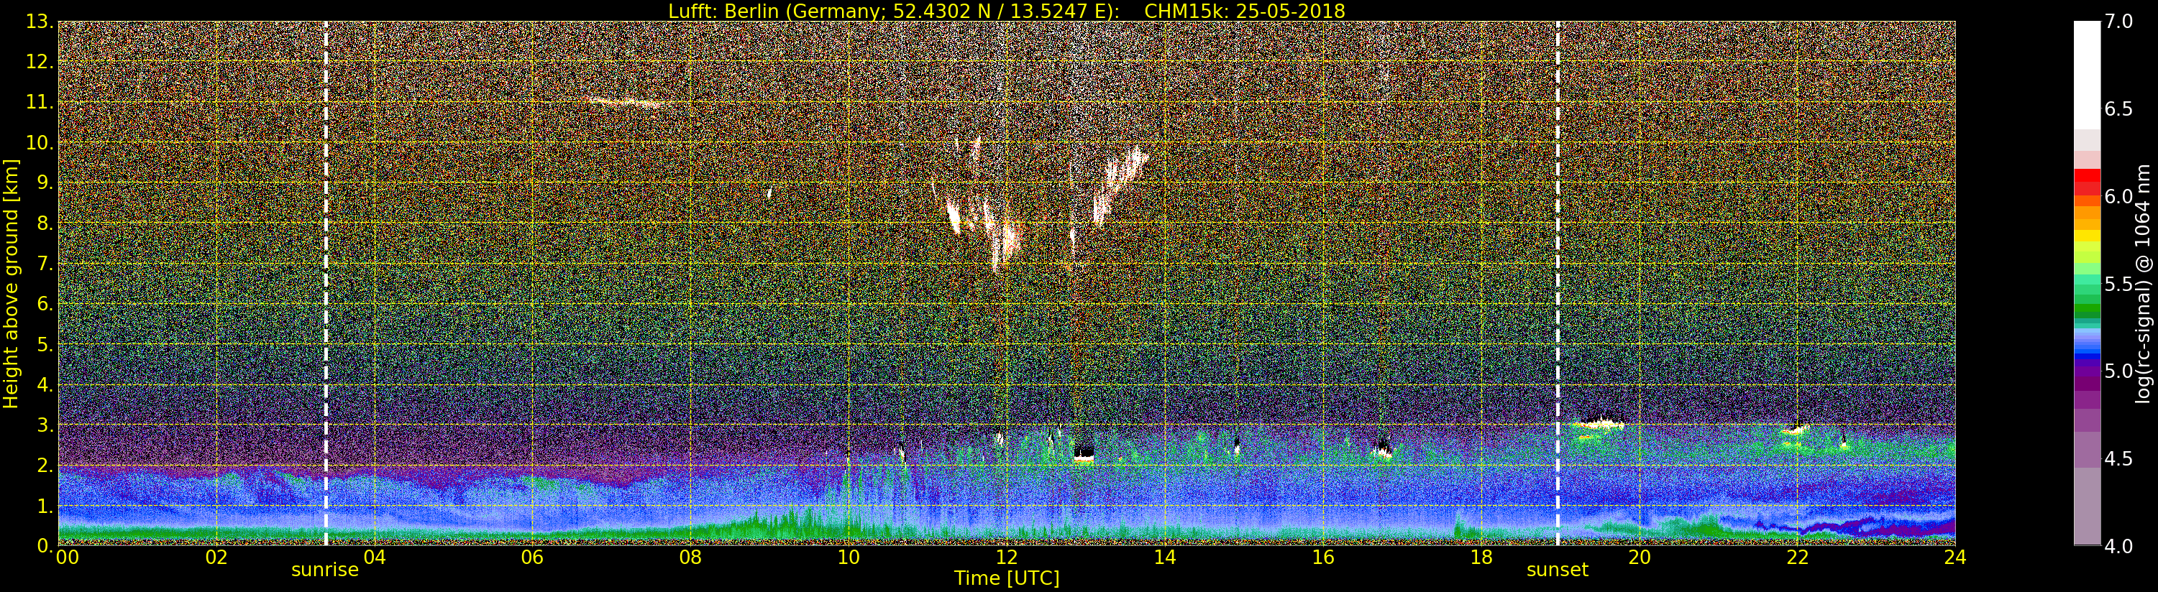Click colorbar value label '5.5'
This screenshot has width=2158, height=592.
pos(2118,284)
